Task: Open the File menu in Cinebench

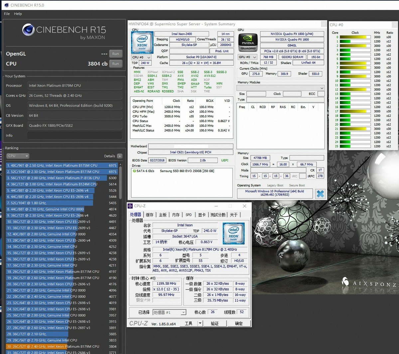Action: [x=7, y=14]
